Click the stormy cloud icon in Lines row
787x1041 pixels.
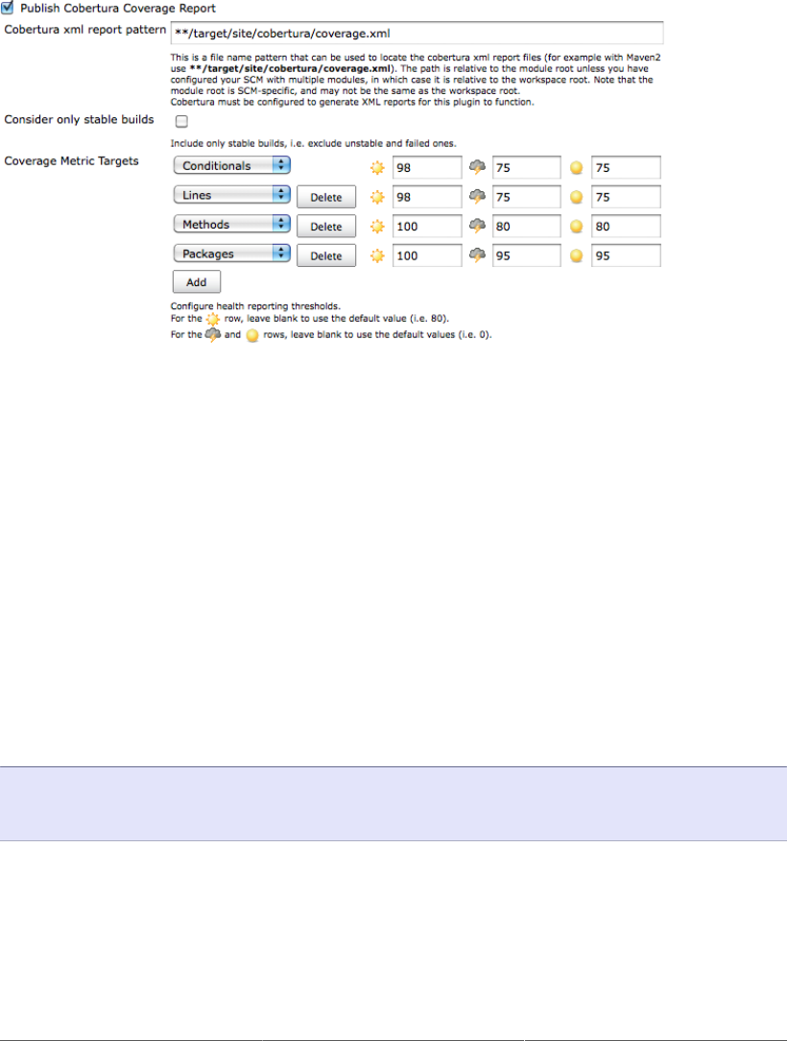pyautogui.click(x=477, y=197)
